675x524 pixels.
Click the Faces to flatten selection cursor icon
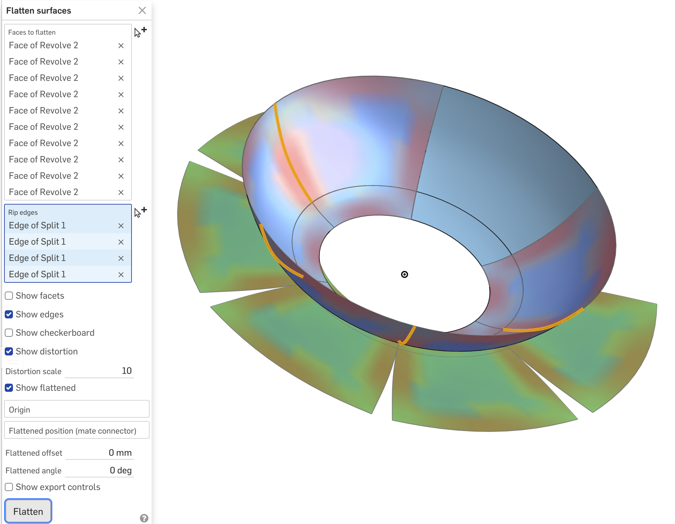[x=140, y=32]
